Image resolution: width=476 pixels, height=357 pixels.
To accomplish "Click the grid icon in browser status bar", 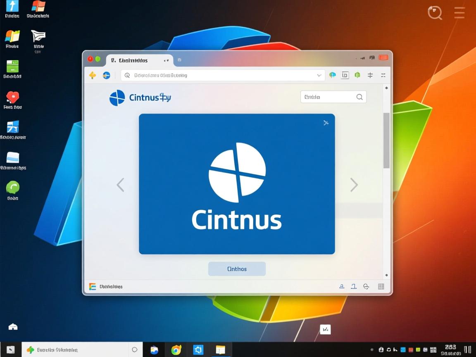I will [x=381, y=286].
